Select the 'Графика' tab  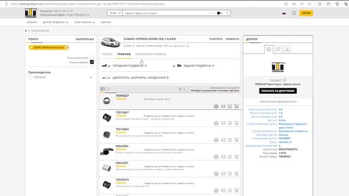pos(124,54)
